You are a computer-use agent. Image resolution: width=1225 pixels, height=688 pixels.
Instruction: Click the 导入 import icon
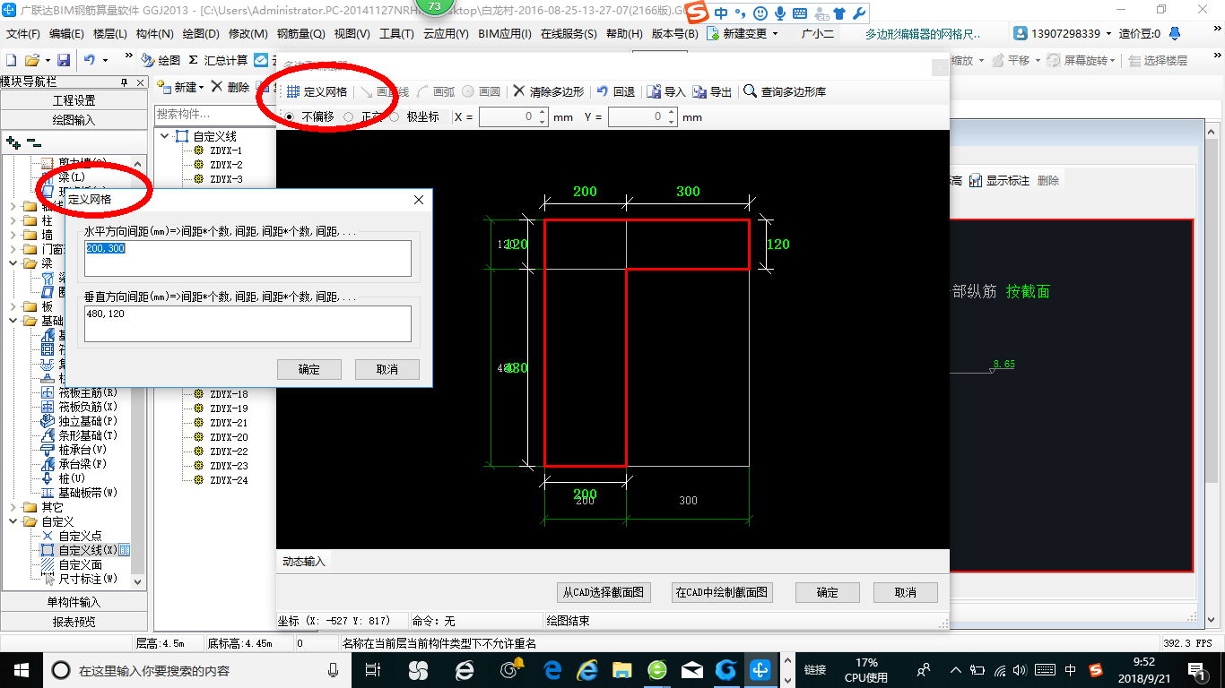point(666,91)
